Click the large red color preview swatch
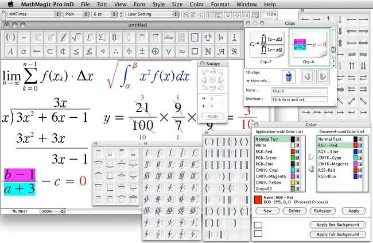The image size is (373, 243). click(258, 200)
